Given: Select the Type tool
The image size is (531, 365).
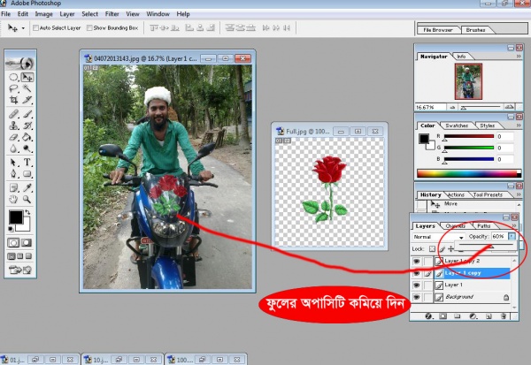Looking at the screenshot, I should (27, 163).
